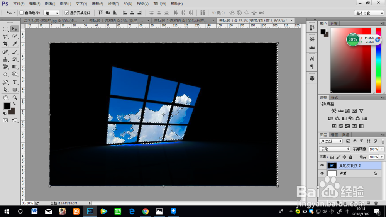Screen dimensions: 386x217
Task: Uncheck Show Transform Controls
Action: point(67,13)
